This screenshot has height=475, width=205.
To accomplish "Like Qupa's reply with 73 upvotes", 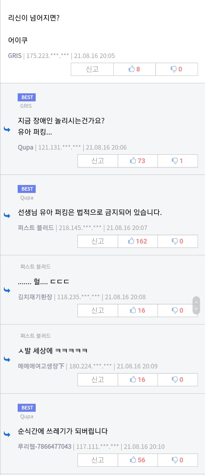I will pos(138,161).
